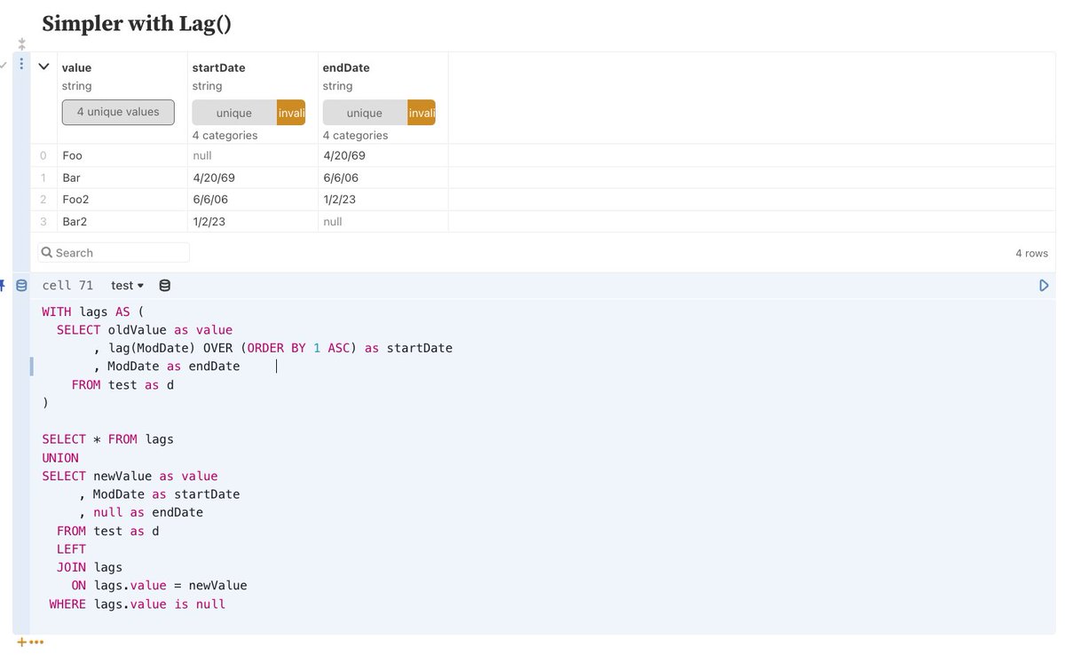Open more options dots beside the plus icon

[x=36, y=643]
